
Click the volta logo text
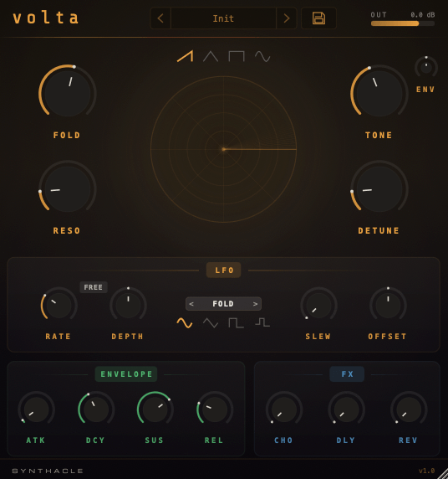46,18
